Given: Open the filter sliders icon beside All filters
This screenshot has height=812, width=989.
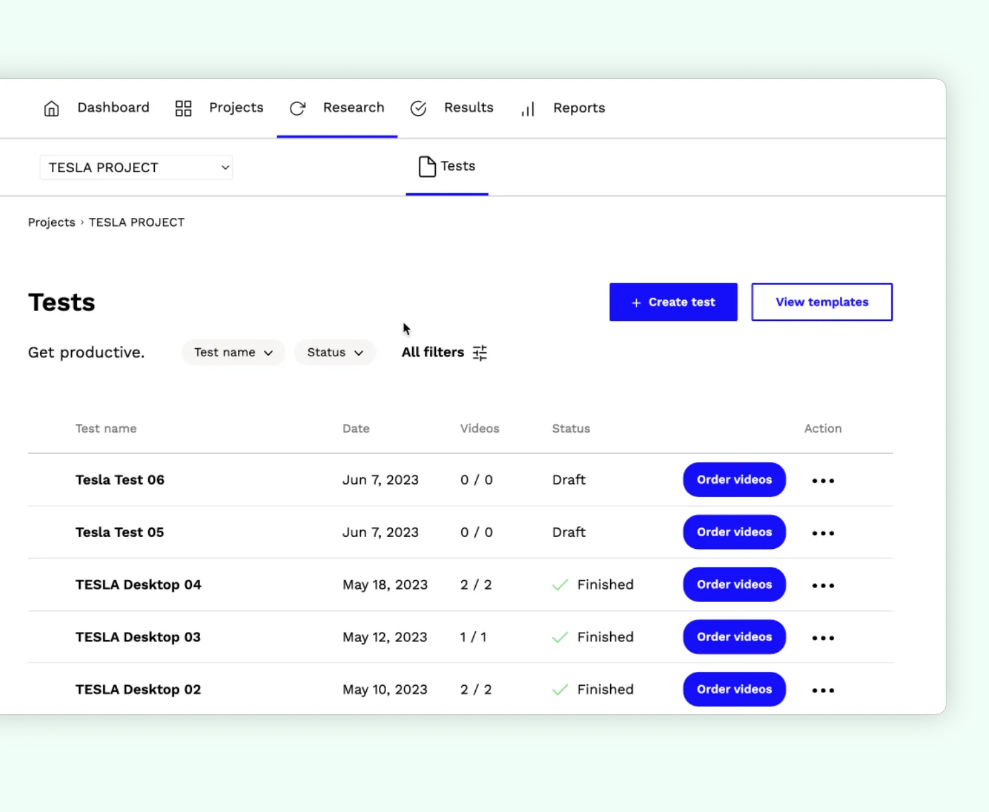Looking at the screenshot, I should pos(480,352).
